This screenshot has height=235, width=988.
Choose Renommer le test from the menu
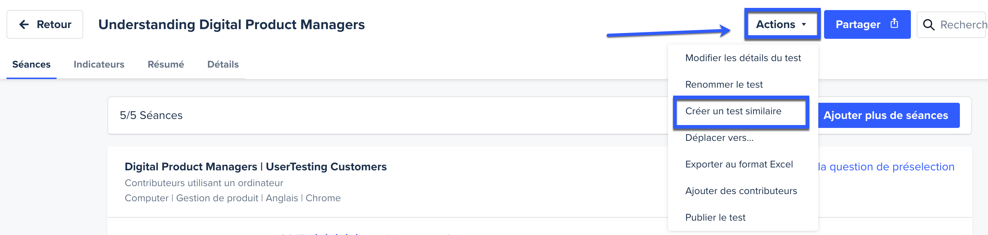pos(724,84)
